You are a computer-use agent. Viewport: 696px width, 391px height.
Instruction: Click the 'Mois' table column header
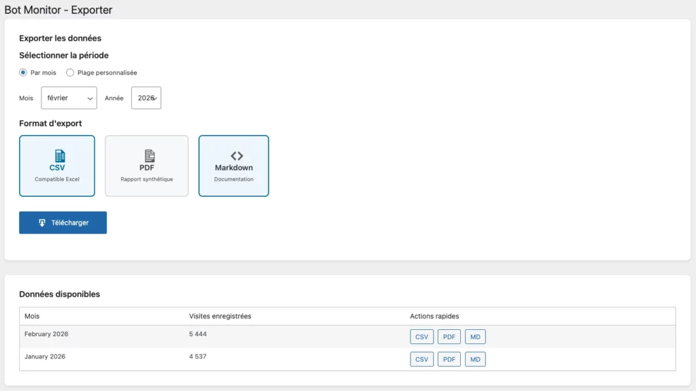point(32,316)
